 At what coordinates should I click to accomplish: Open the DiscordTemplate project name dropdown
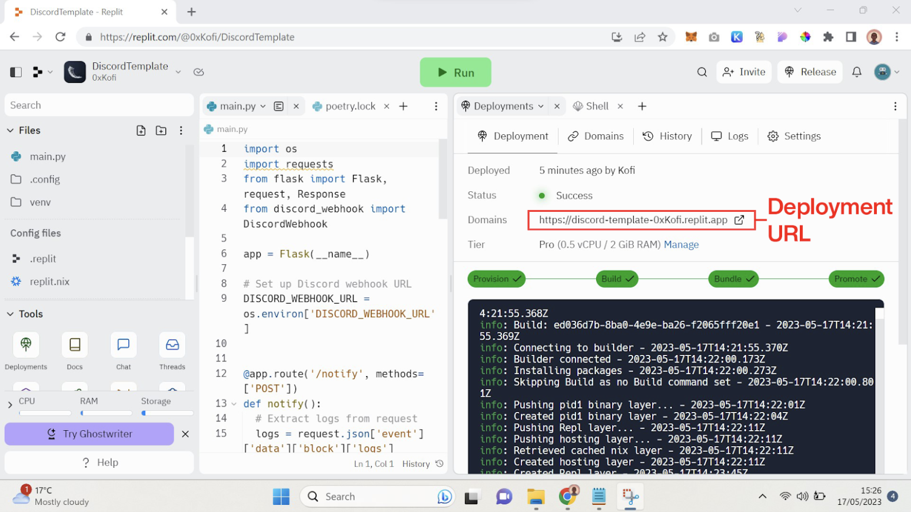(x=178, y=72)
